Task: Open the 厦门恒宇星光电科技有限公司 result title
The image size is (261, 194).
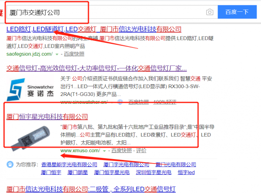Action: tap(47, 117)
